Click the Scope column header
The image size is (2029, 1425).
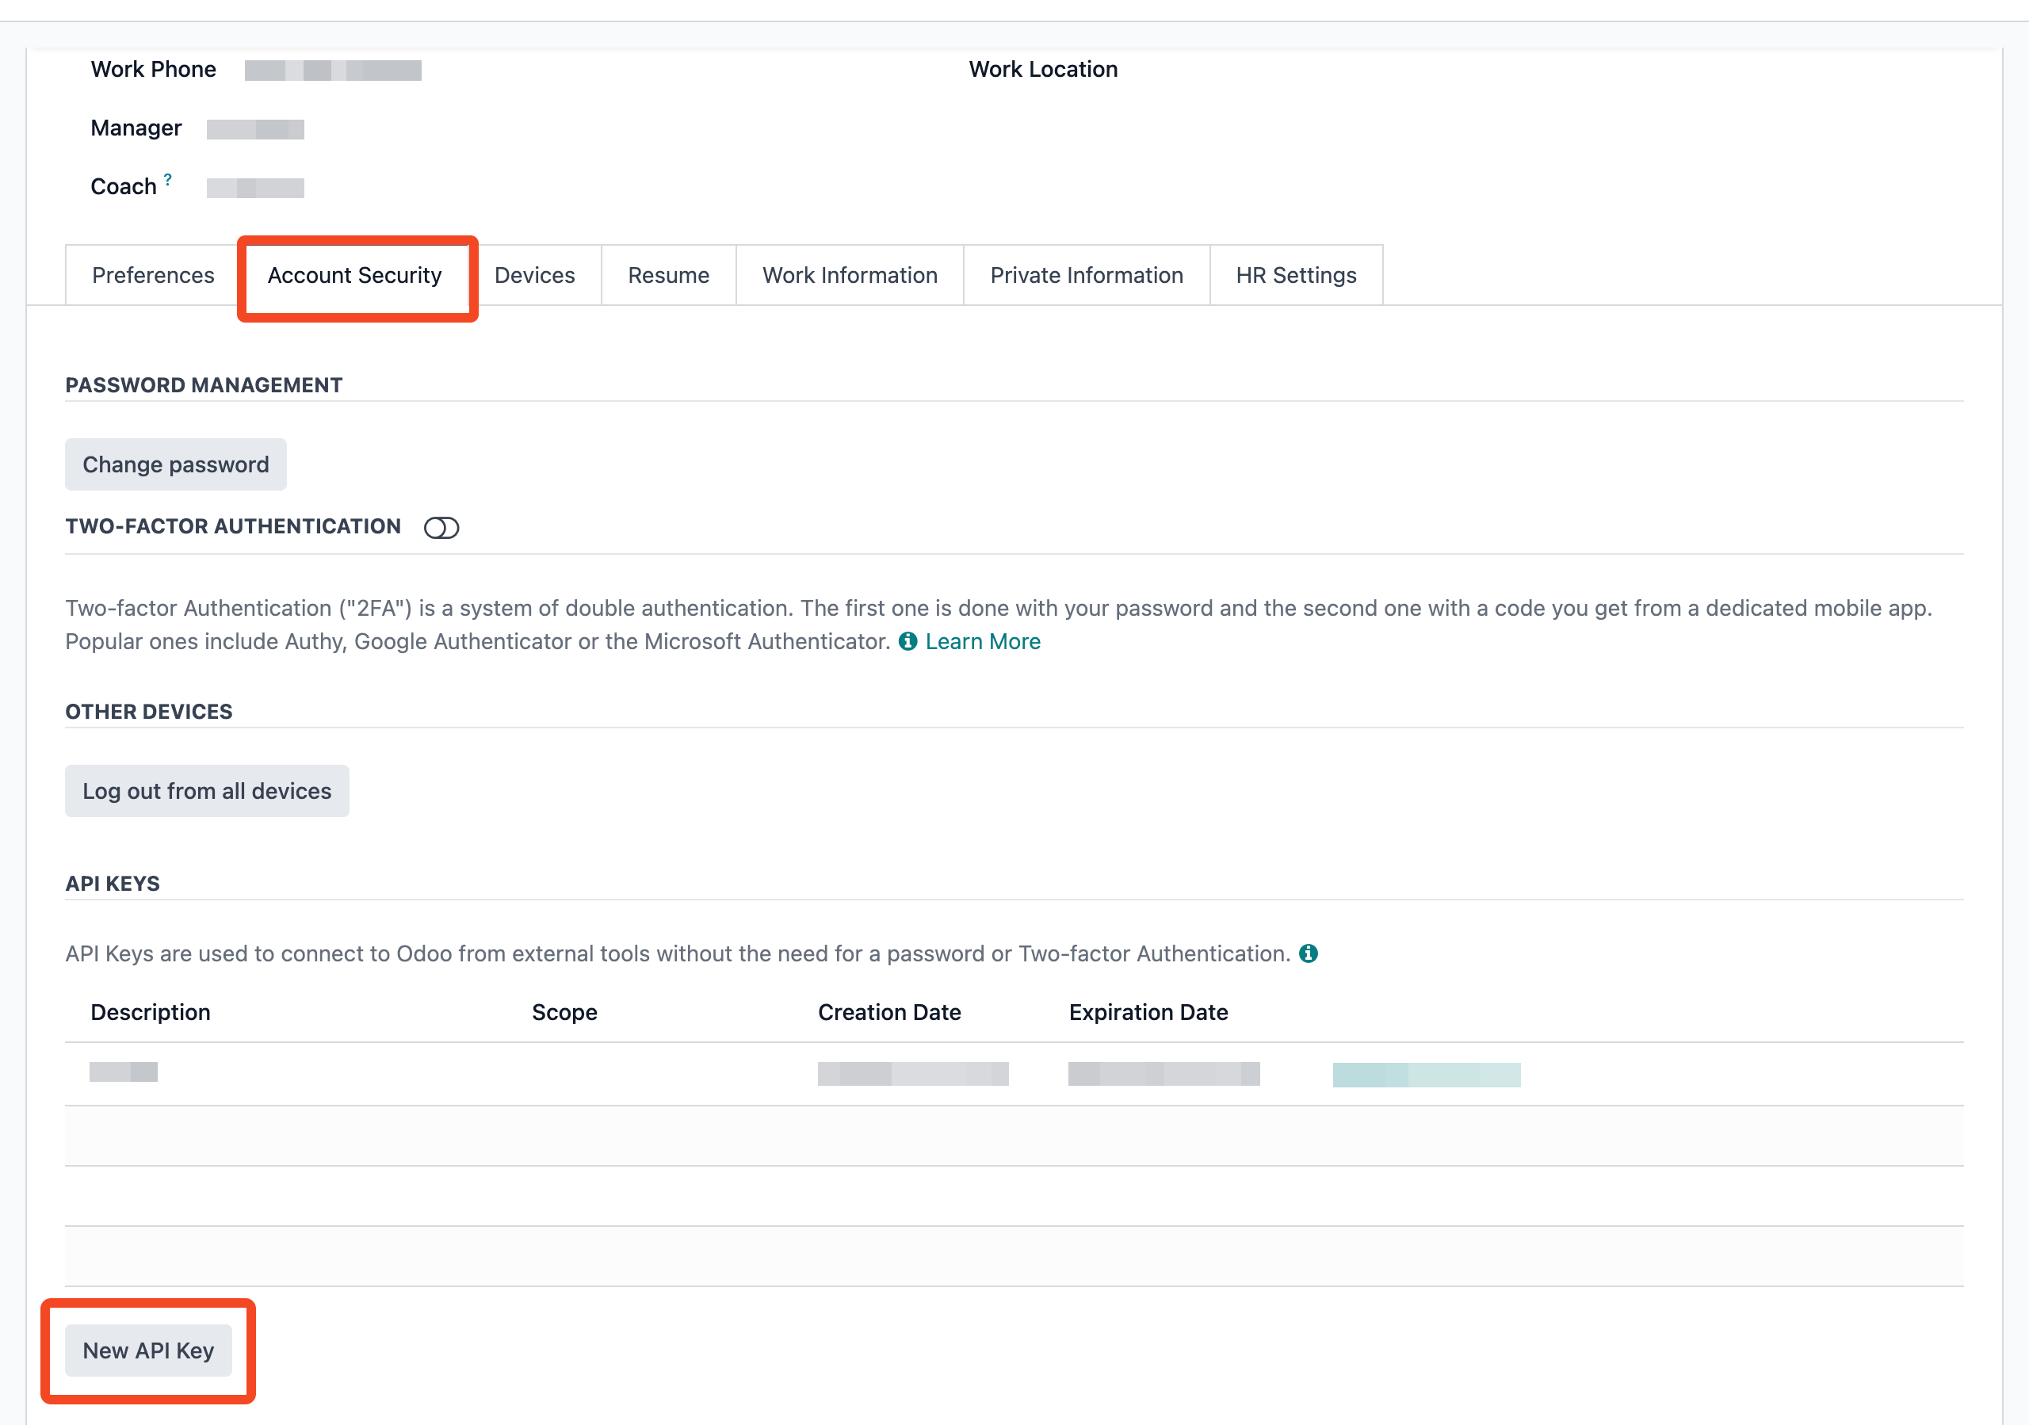click(x=564, y=1011)
